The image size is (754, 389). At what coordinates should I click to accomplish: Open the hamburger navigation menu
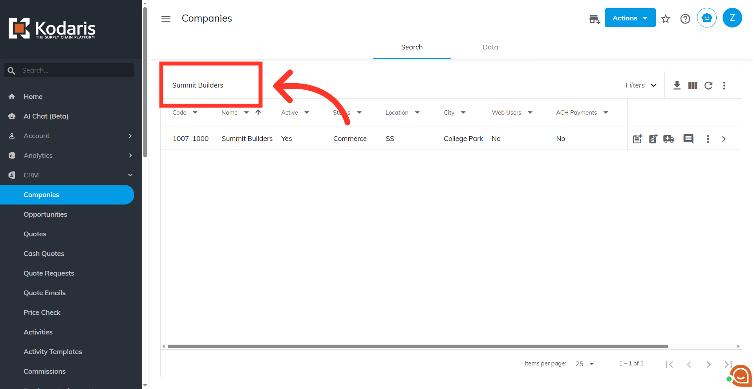click(x=166, y=18)
